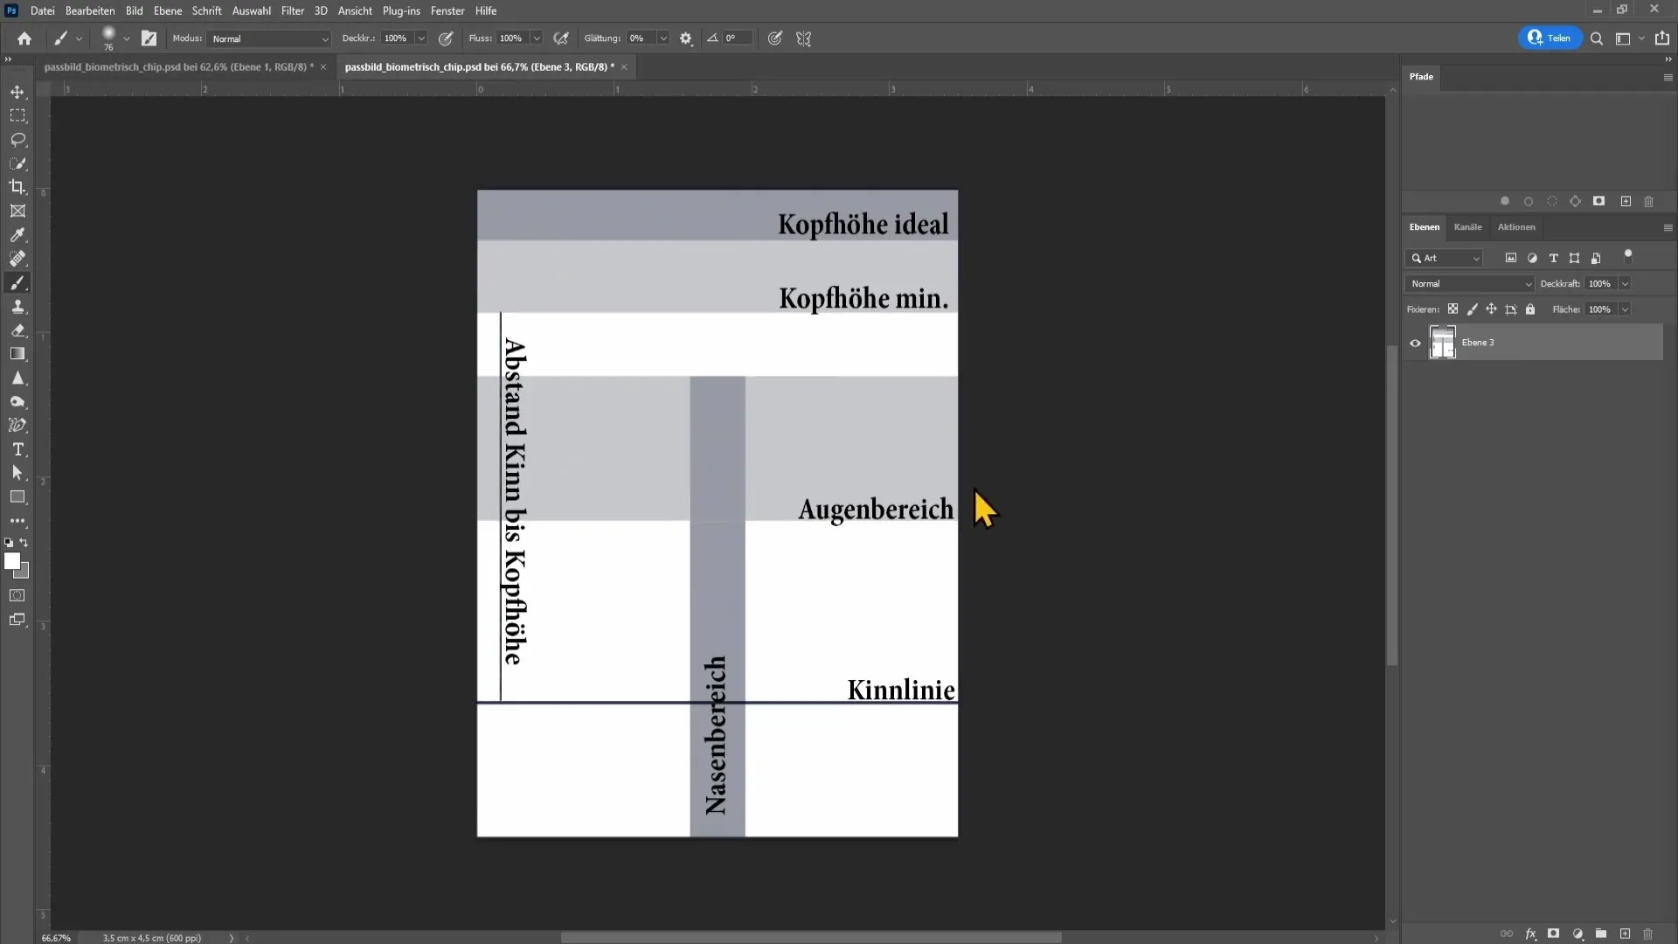Open the Datei menu
The height and width of the screenshot is (944, 1678).
43,10
